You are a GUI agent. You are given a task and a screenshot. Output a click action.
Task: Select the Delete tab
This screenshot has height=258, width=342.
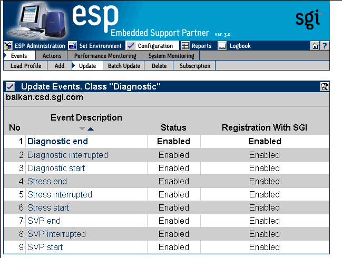point(159,66)
